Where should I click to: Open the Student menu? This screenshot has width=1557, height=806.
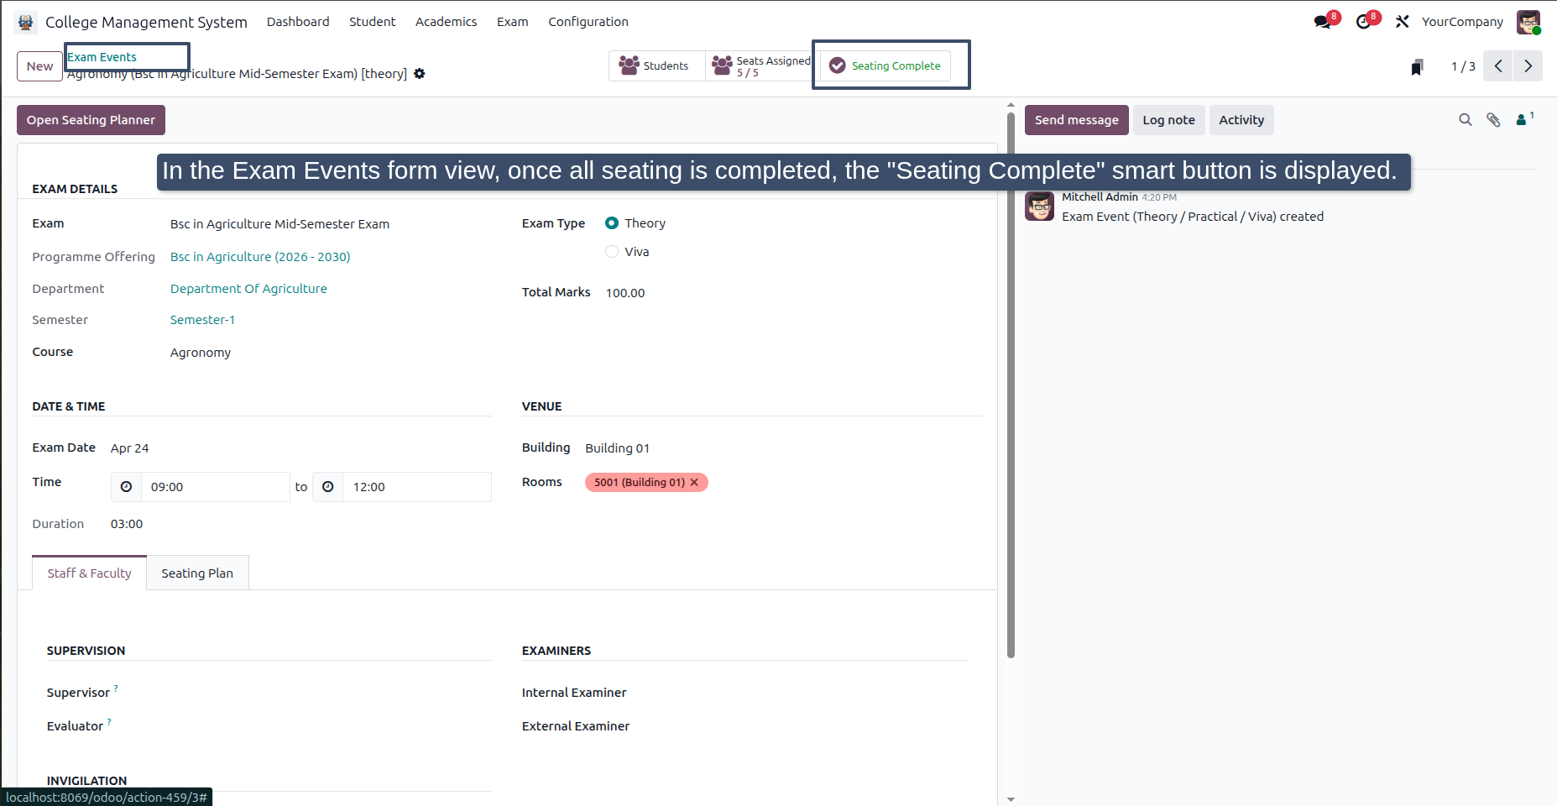click(x=372, y=22)
